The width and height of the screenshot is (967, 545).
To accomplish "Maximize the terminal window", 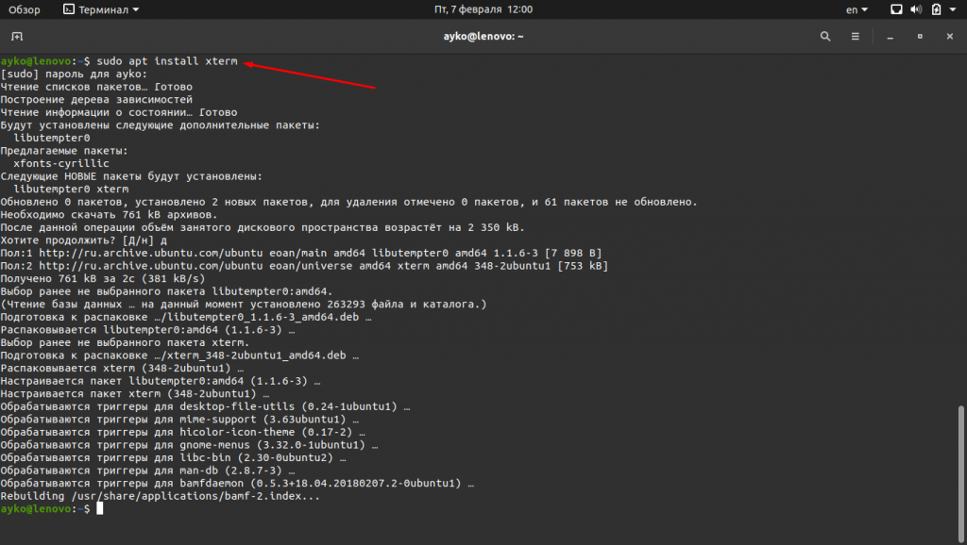I will (x=920, y=37).
